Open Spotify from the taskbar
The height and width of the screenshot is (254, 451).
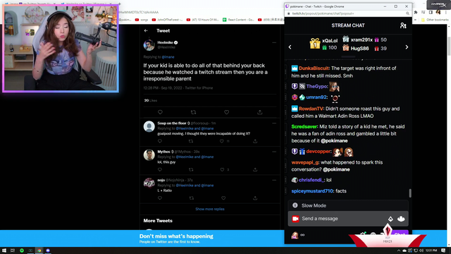pos(22,250)
